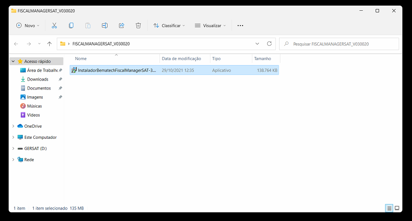Click FISCALMANAGERSAT_V030020 in address bar path
The width and height of the screenshot is (412, 221).
[101, 44]
